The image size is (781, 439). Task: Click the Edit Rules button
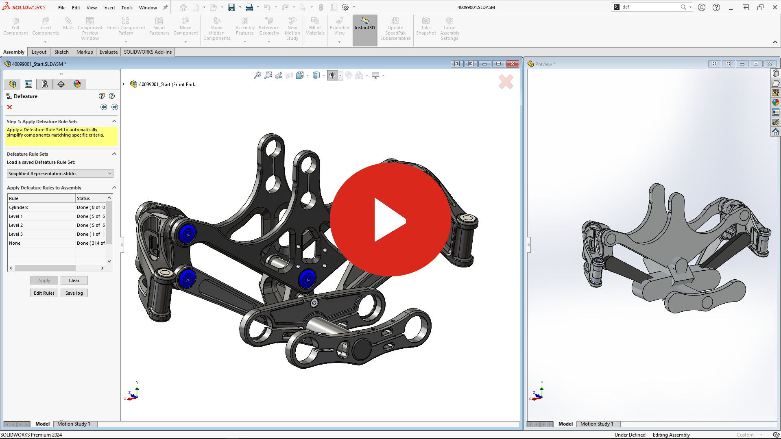point(44,293)
